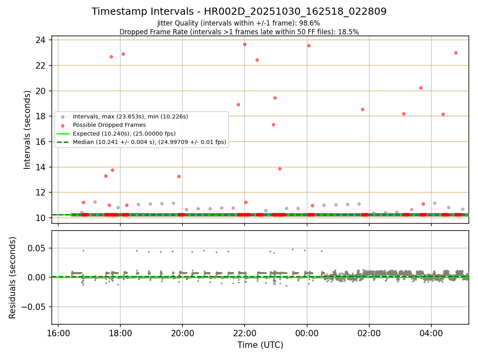Click the dashed green Median line sample in the legend
Screen dimensions: 478x359
pyautogui.click(x=63, y=142)
